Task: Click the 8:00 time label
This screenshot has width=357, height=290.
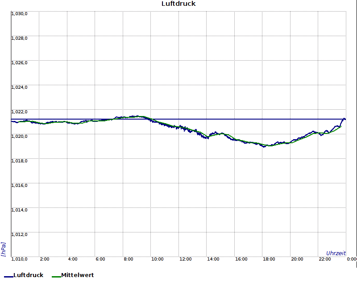Action: (129, 259)
